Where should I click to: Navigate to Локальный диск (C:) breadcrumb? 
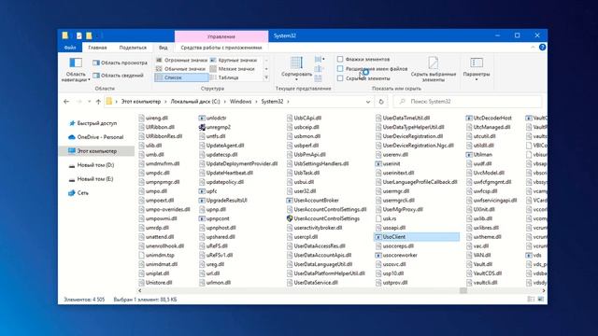point(195,102)
